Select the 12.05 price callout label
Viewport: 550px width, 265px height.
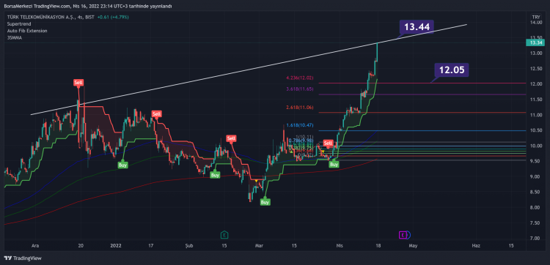point(452,70)
